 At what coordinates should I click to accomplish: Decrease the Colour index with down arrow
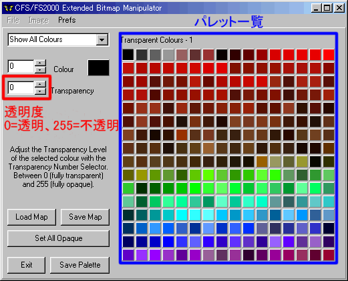click(x=40, y=70)
